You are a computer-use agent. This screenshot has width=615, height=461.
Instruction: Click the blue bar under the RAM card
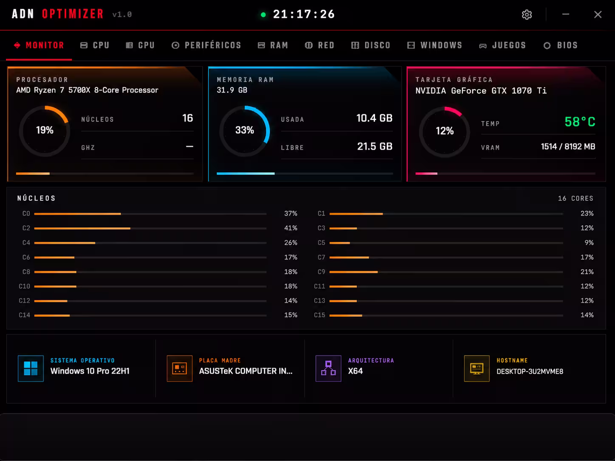click(305, 174)
